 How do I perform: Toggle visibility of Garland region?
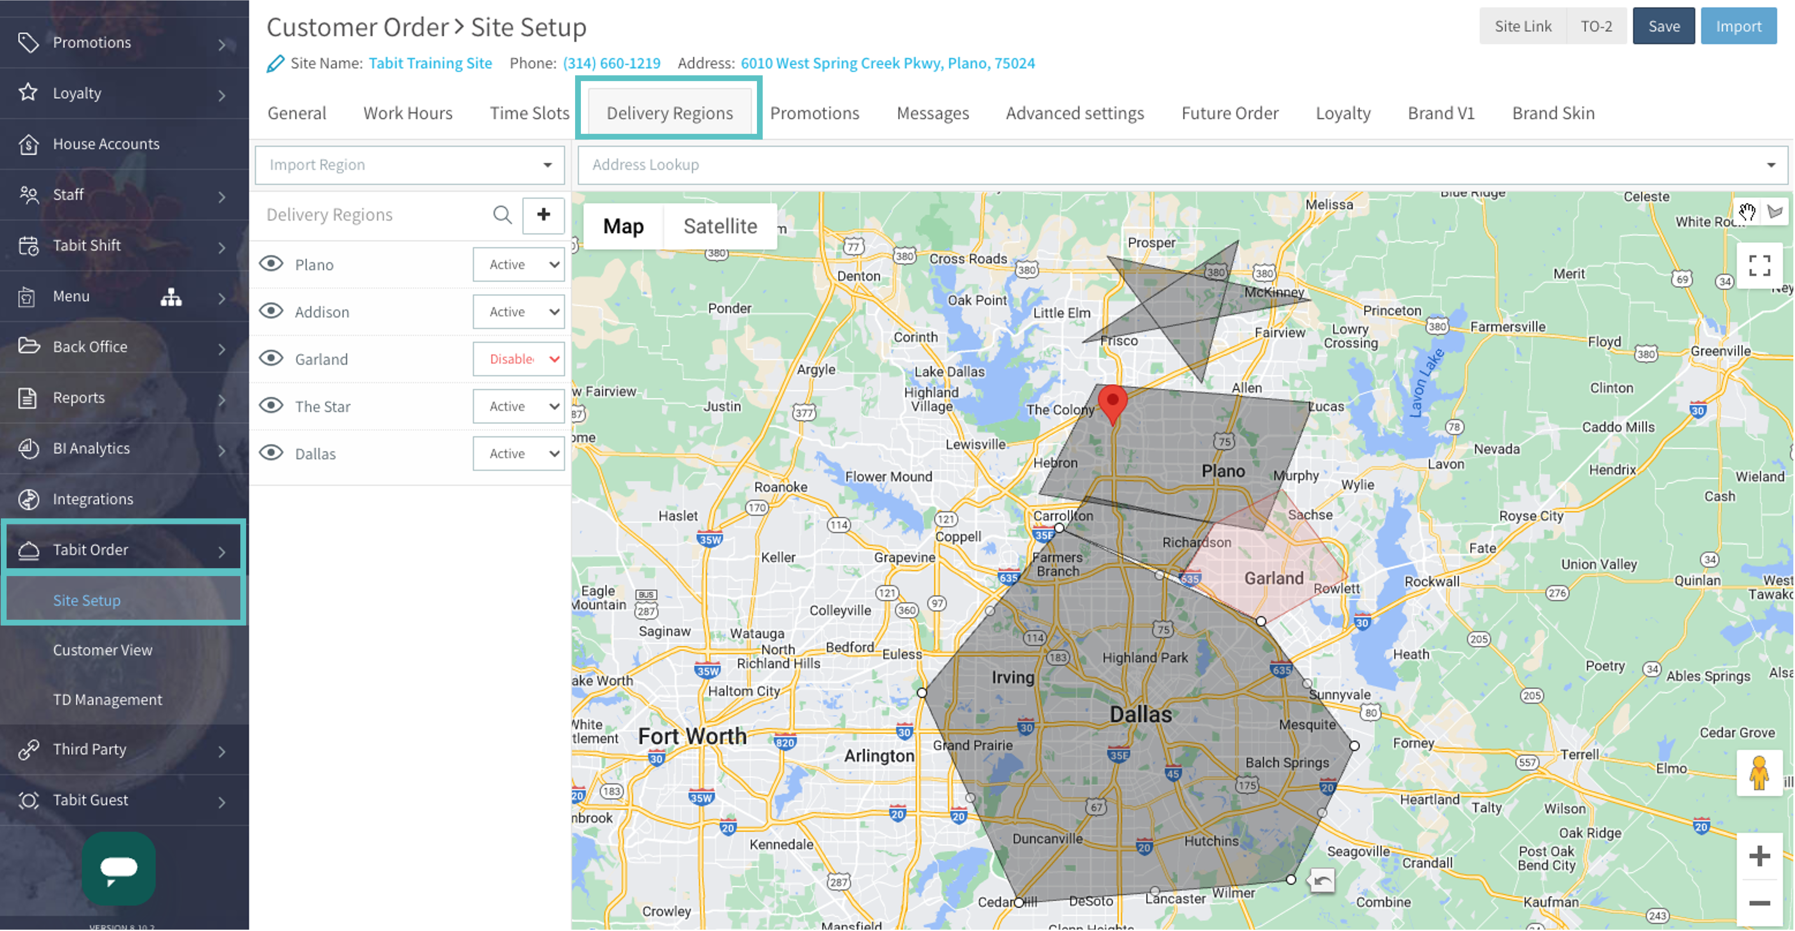click(271, 359)
